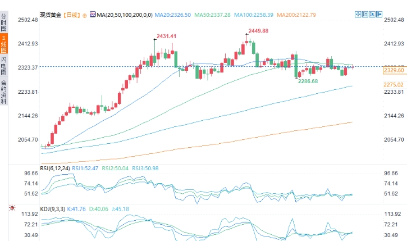This screenshot has height=241, width=407.
Task: Click the 2449.88 peak price label
Action: click(x=258, y=31)
